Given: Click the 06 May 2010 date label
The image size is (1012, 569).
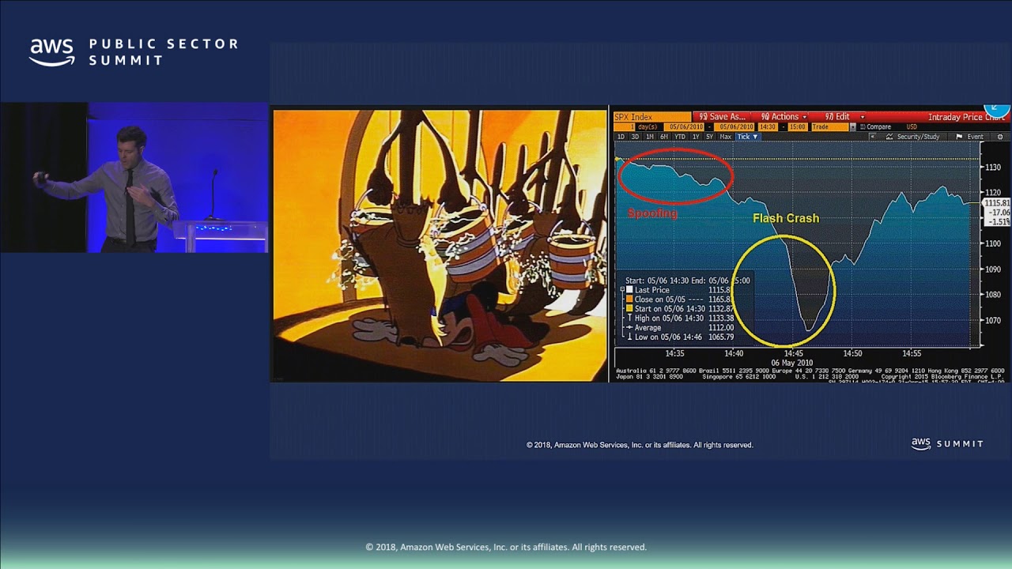Looking at the screenshot, I should [792, 363].
